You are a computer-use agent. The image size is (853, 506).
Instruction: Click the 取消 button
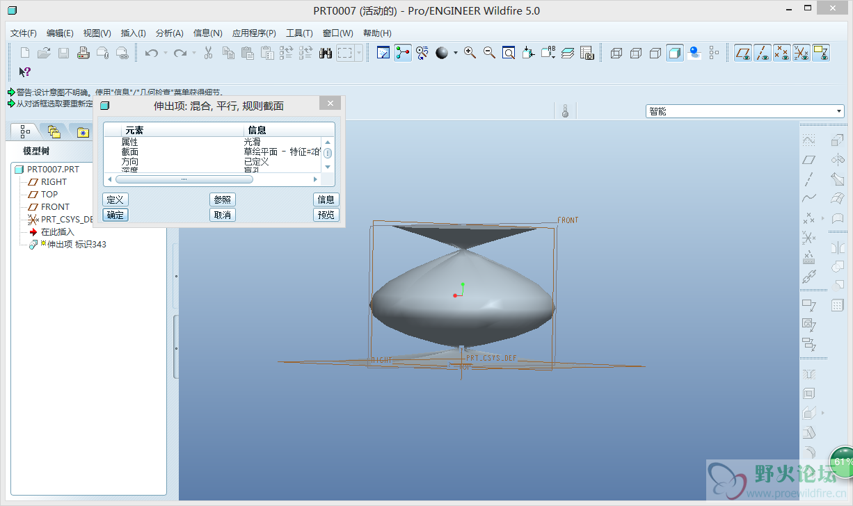(x=223, y=215)
